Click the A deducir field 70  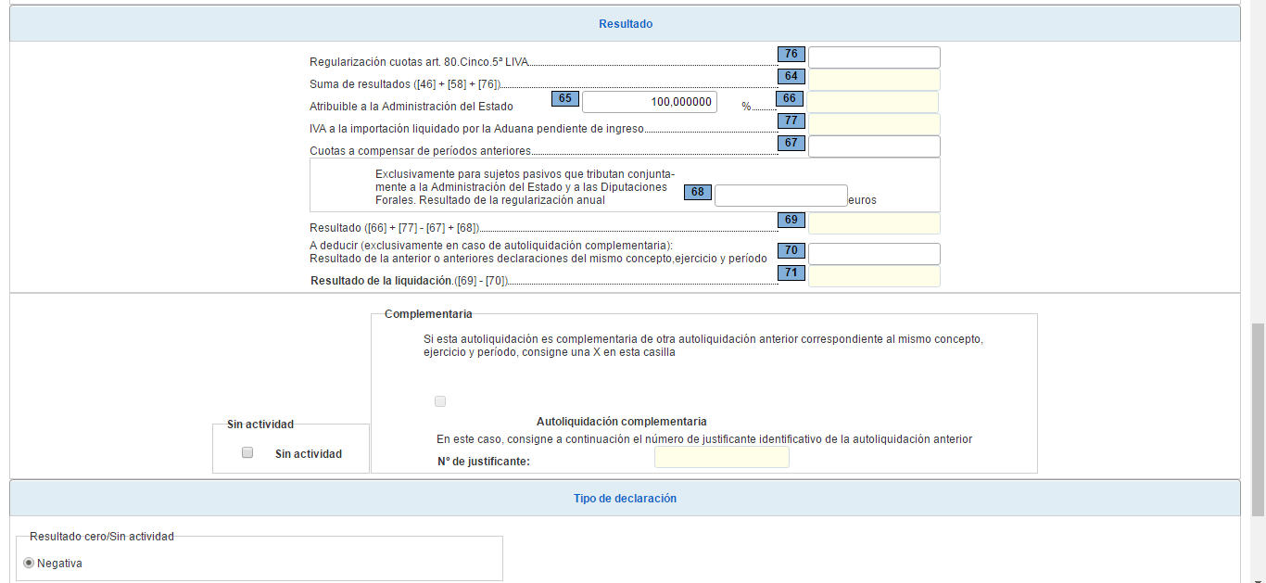click(873, 254)
